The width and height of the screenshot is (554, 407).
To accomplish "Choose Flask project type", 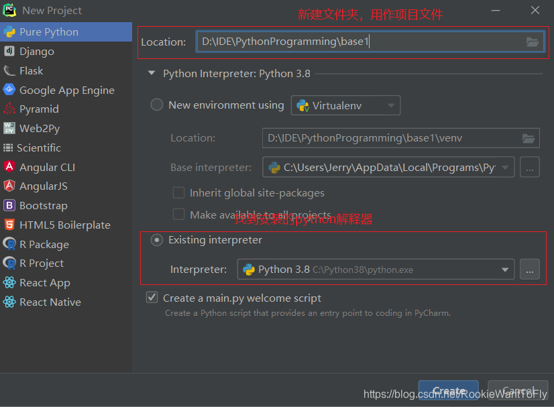I will [66, 70].
